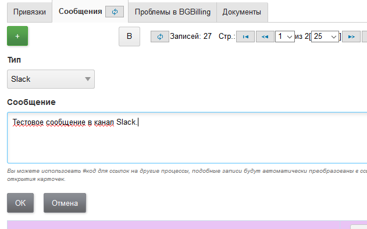The height and width of the screenshot is (229, 367).
Task: Click inside the Сообщение text area
Action: coord(187,137)
